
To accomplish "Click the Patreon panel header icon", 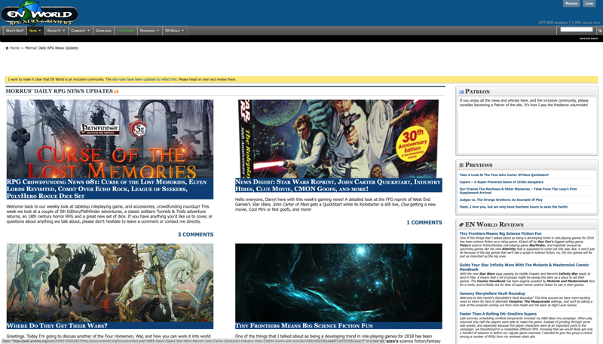I will click(461, 92).
